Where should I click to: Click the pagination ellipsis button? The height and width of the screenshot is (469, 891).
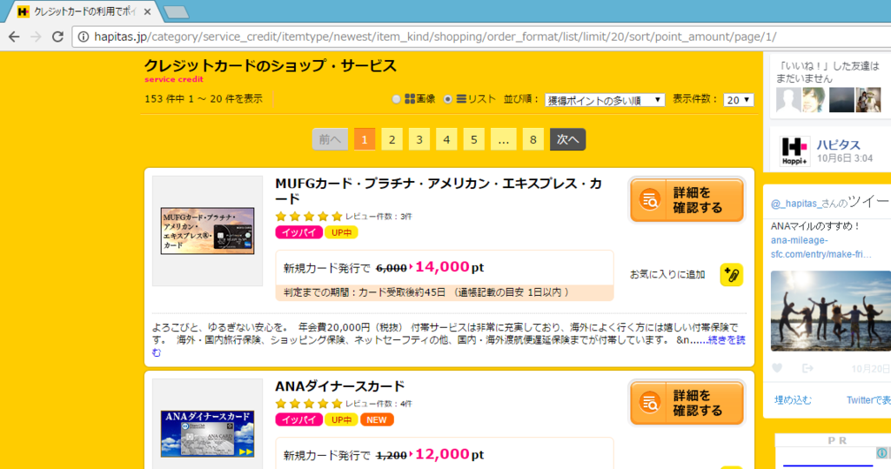(x=504, y=139)
